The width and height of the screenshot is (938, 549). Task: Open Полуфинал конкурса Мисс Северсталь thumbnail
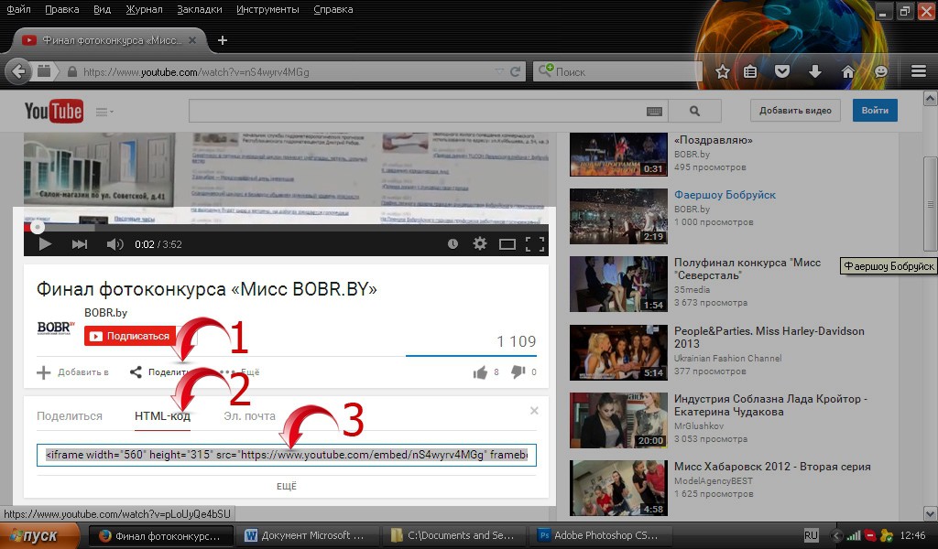[x=618, y=284]
